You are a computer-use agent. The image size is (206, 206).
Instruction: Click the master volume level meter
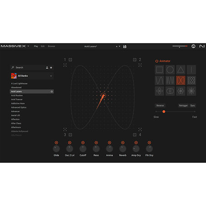pos(180,46)
